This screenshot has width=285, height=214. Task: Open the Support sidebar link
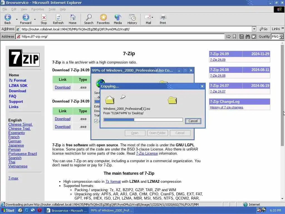point(16,101)
